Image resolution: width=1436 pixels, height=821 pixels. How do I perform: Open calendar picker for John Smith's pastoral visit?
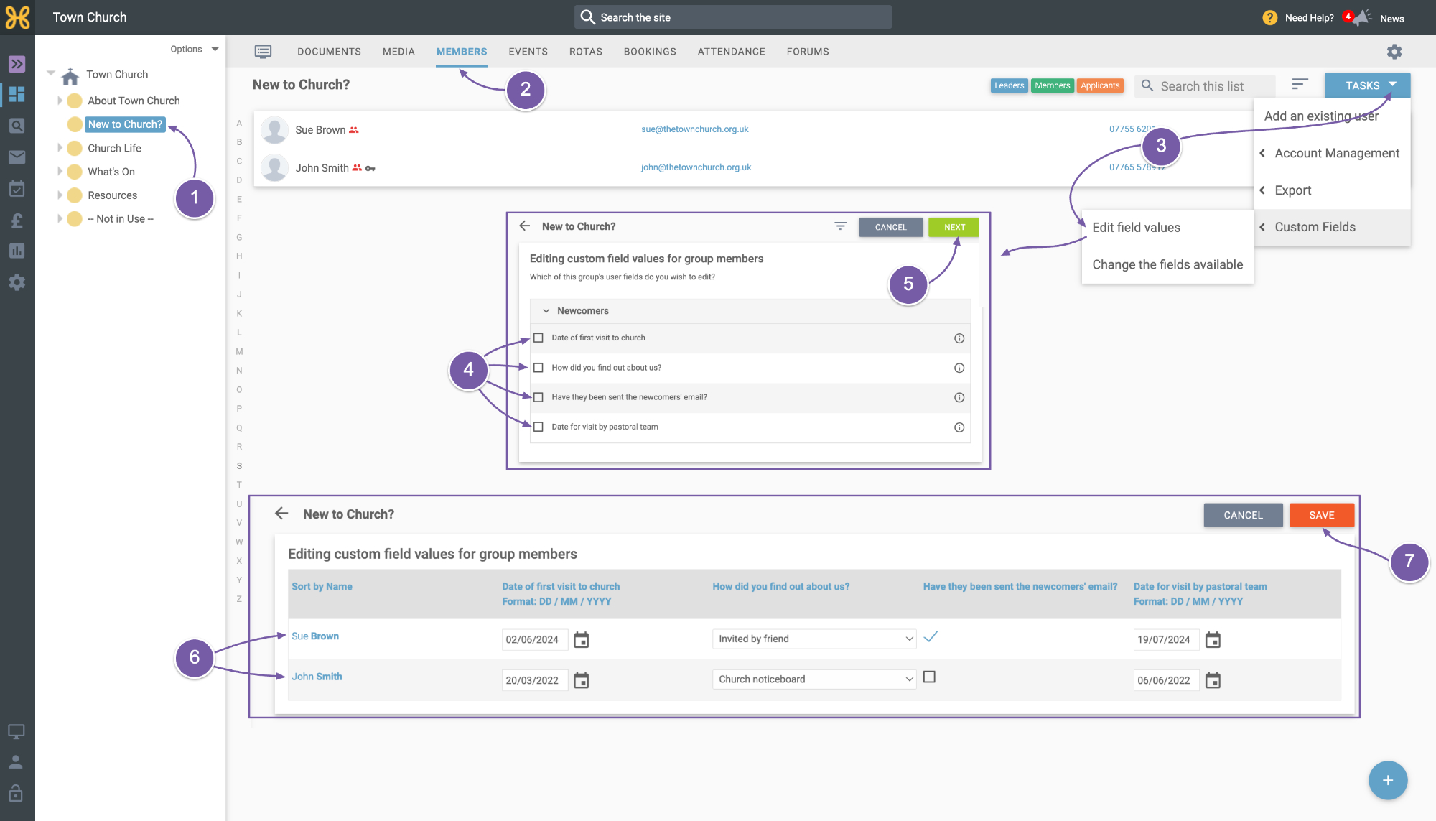coord(1213,680)
